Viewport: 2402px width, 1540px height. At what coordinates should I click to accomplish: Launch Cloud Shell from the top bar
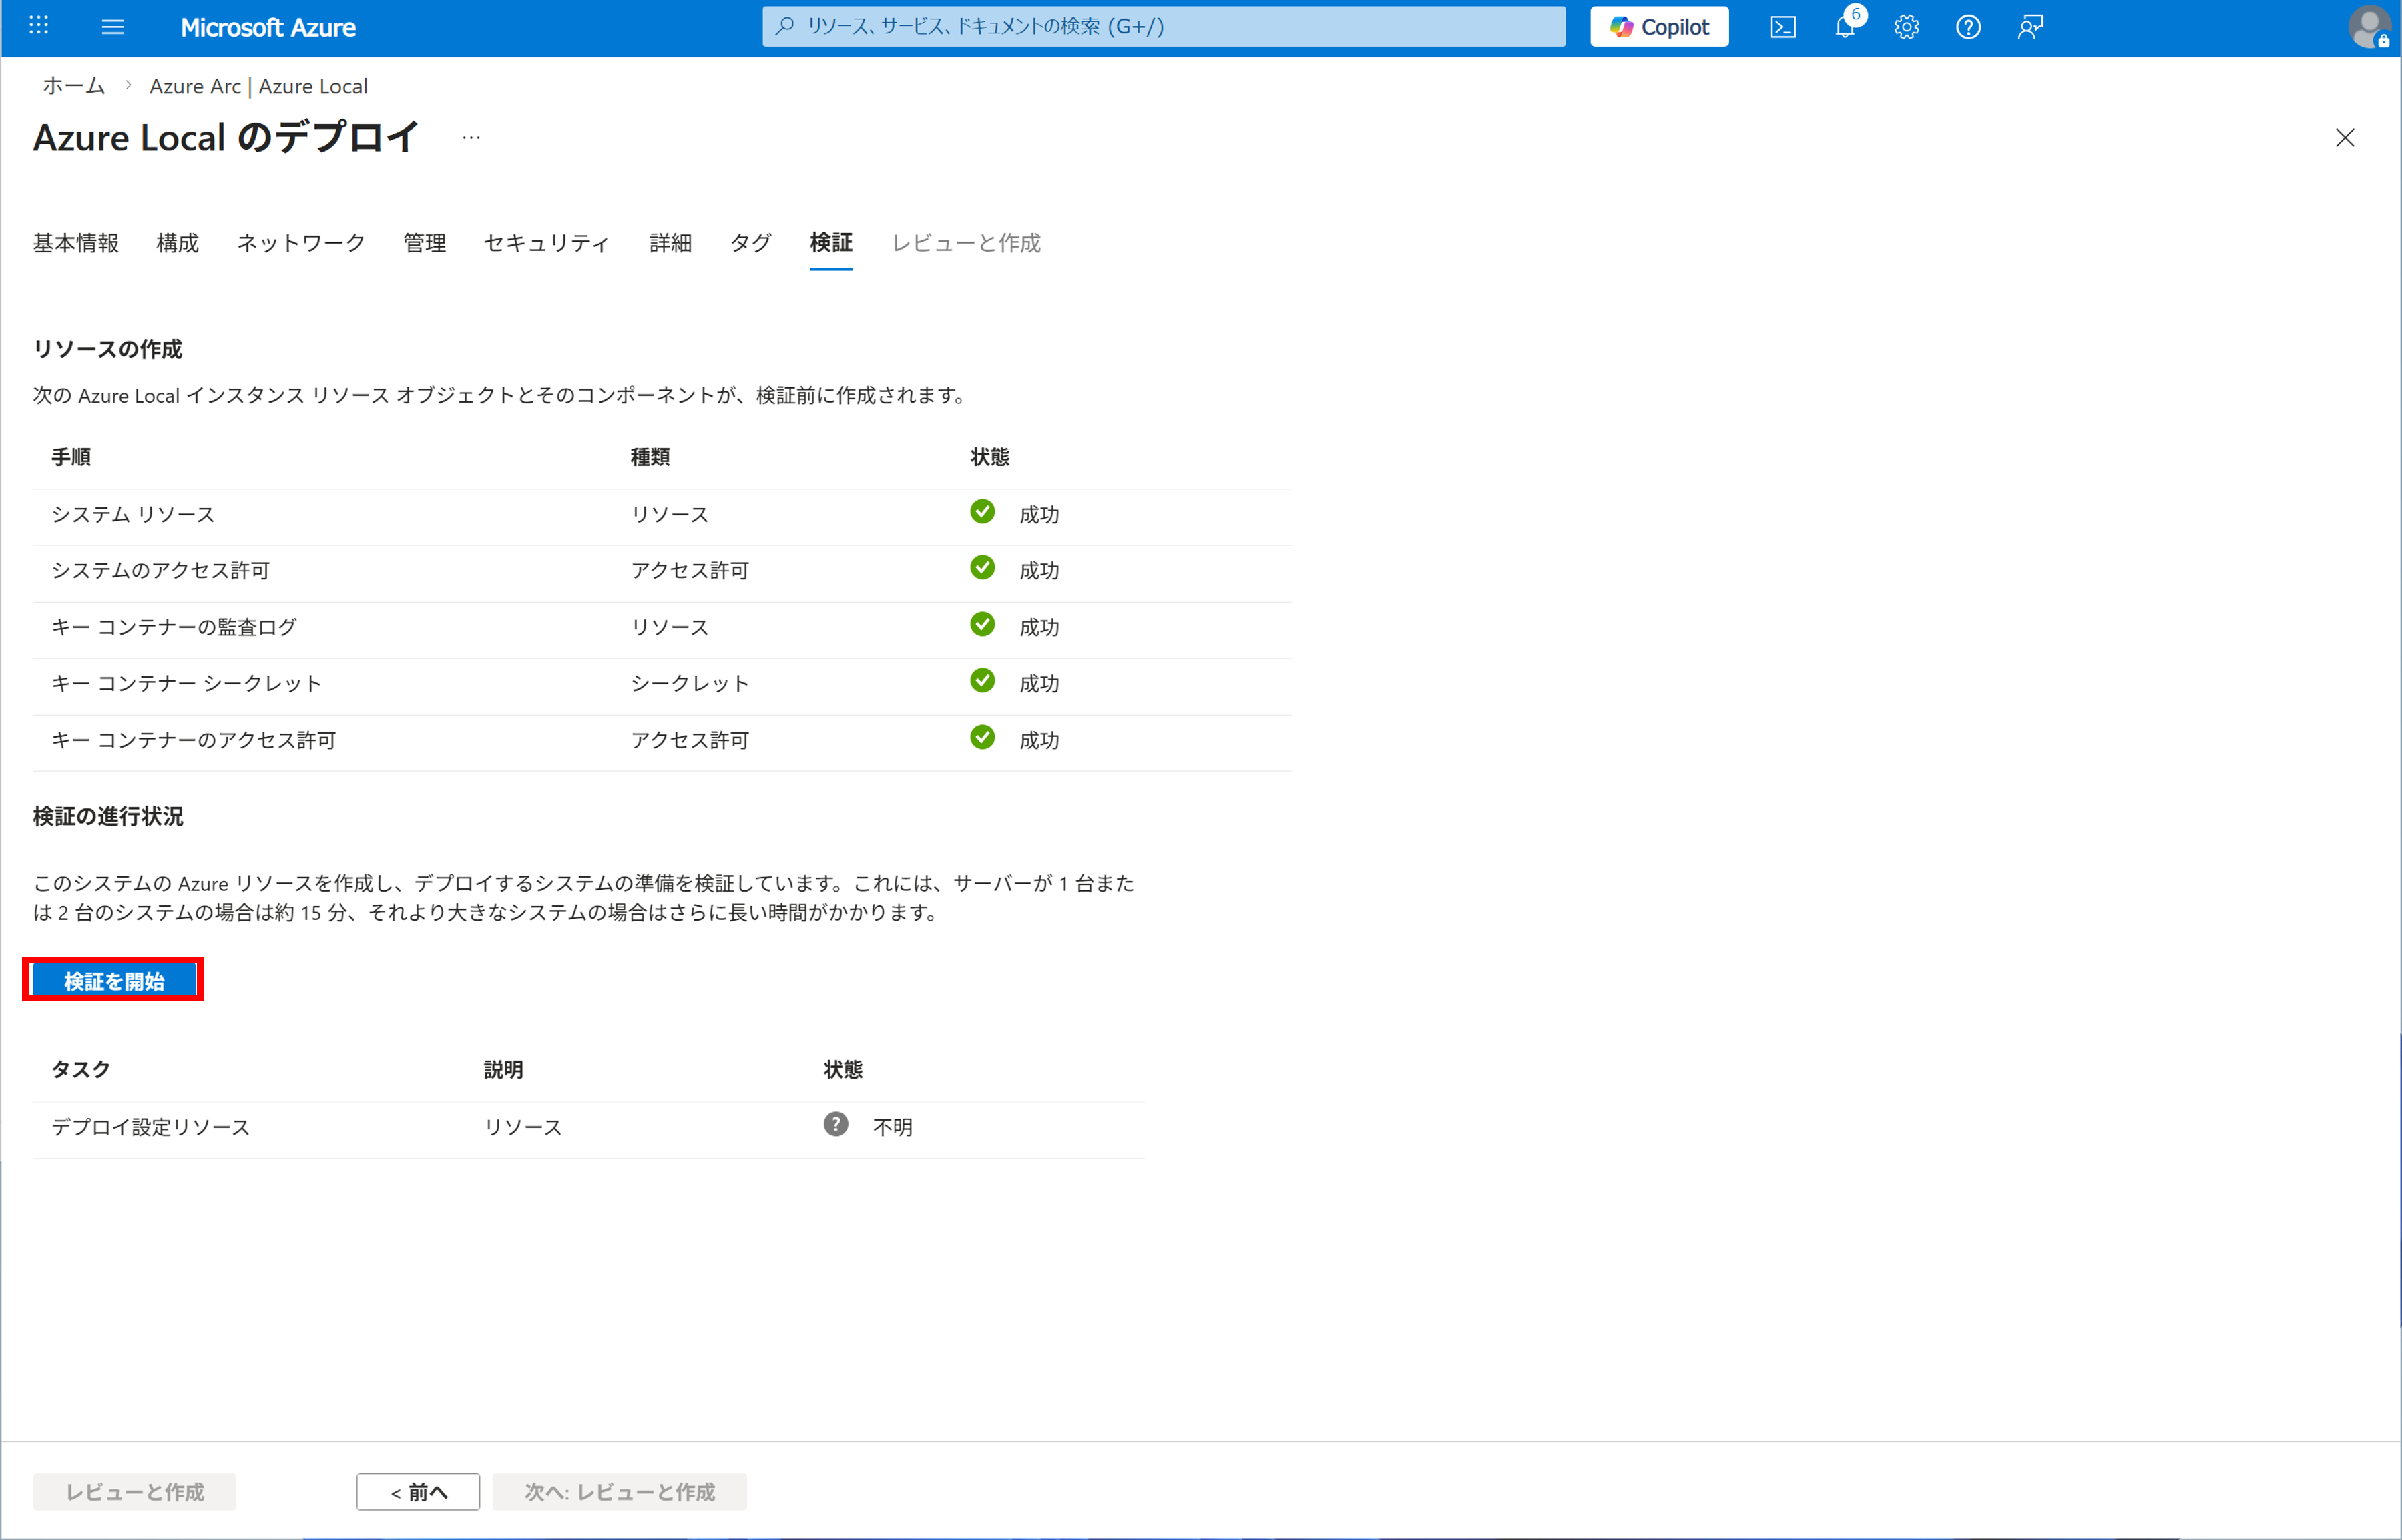[1782, 27]
